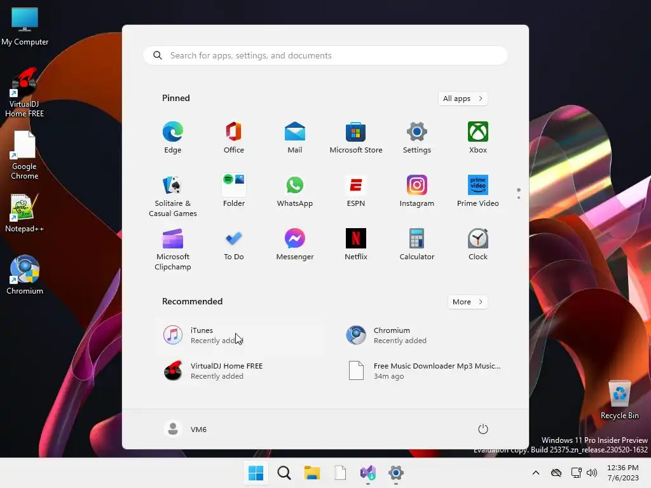Launch the Xbox app
The height and width of the screenshot is (488, 651).
478,138
